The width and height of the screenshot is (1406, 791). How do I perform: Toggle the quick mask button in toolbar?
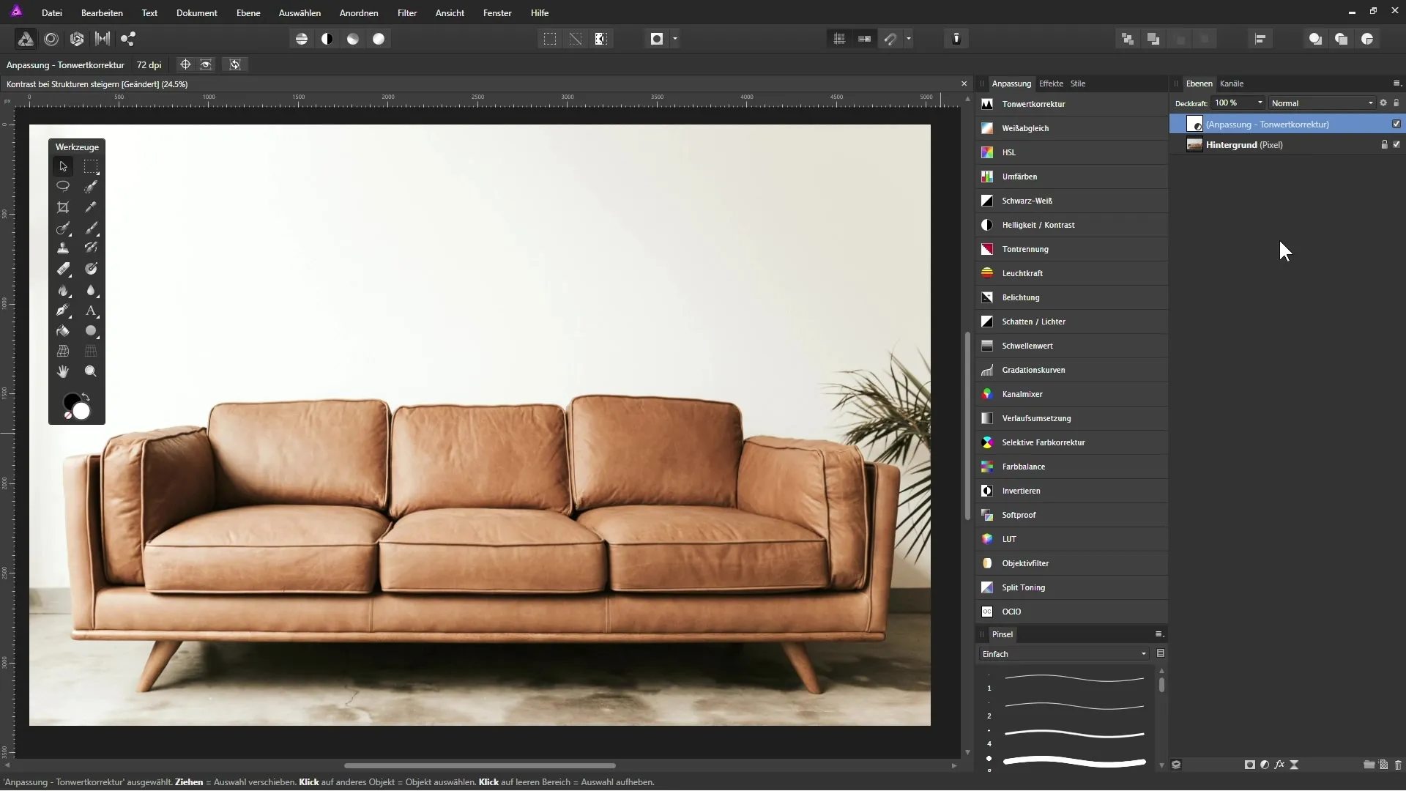click(657, 39)
